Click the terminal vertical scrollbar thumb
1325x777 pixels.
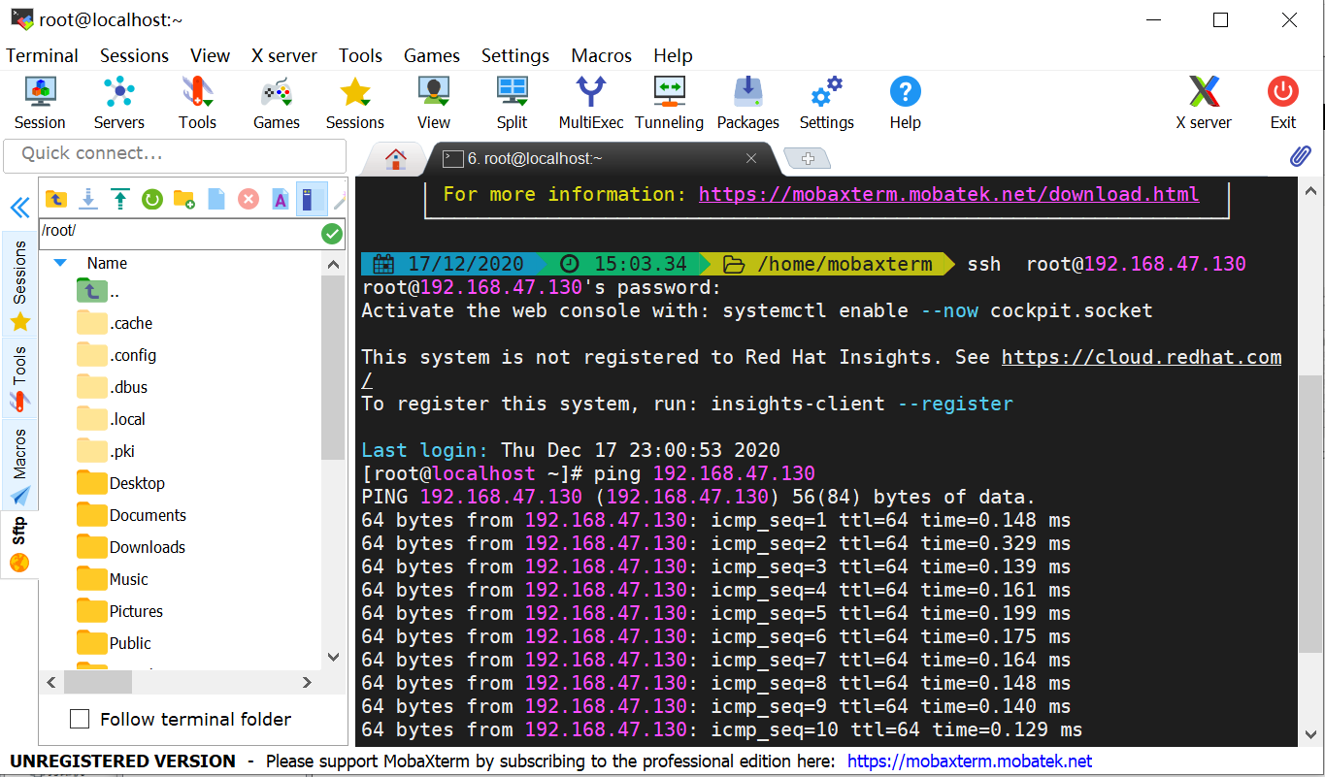pyautogui.click(x=1310, y=513)
